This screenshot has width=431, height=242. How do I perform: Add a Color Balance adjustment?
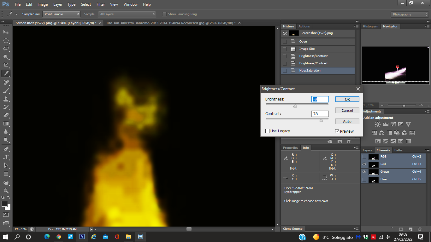382,133
